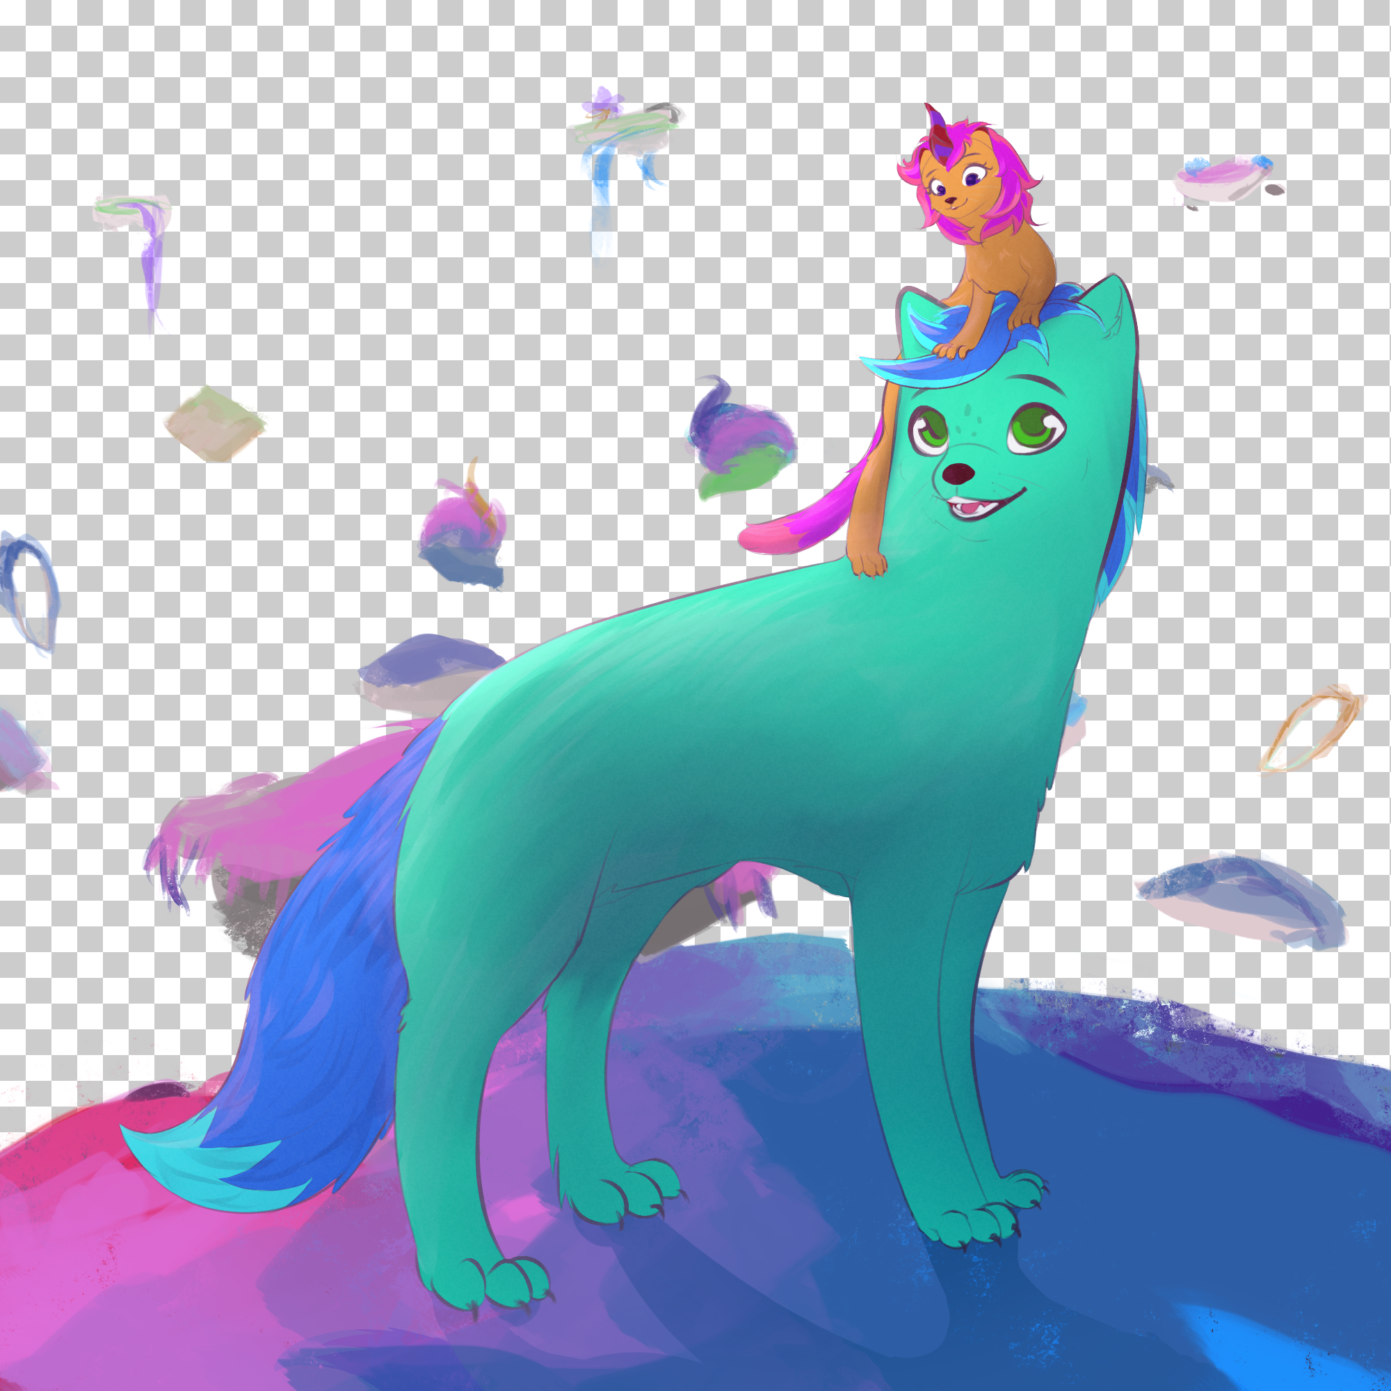Click the floating island with blue waterfall
This screenshot has height=1391, width=1391.
pos(619,137)
